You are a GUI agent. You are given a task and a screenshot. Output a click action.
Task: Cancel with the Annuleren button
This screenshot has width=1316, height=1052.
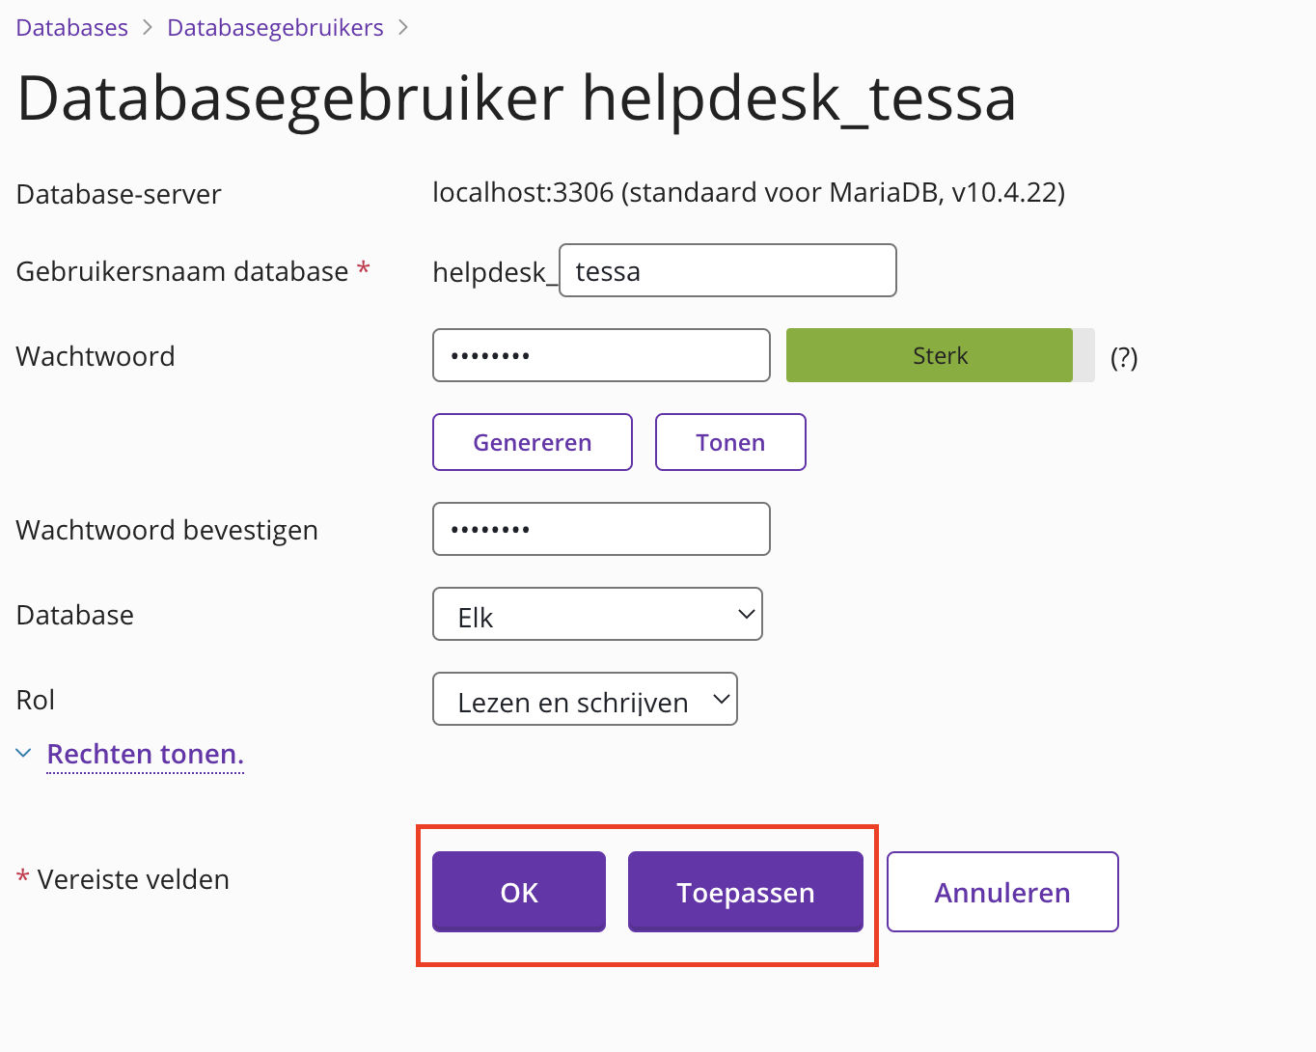pyautogui.click(x=1002, y=893)
